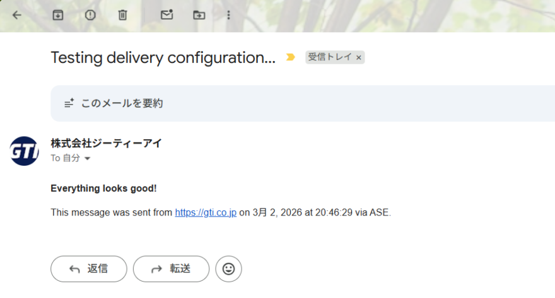Click sender name 株式会社ジーティーアイ

coord(106,143)
